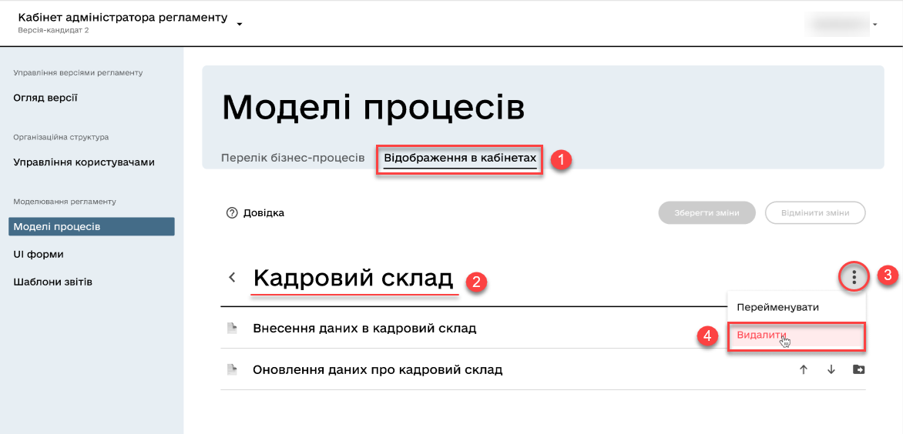Click file icon of Внесення даних process
The height and width of the screenshot is (434, 903).
231,329
